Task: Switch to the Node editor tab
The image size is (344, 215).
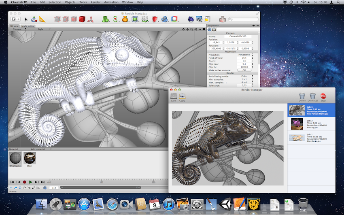Action: pyautogui.click(x=28, y=26)
